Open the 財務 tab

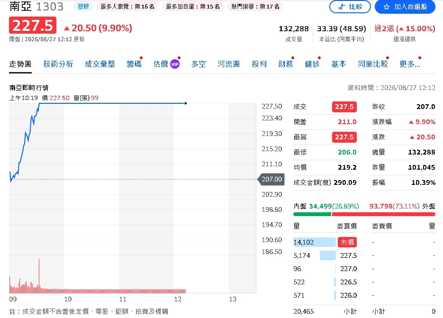coord(286,64)
